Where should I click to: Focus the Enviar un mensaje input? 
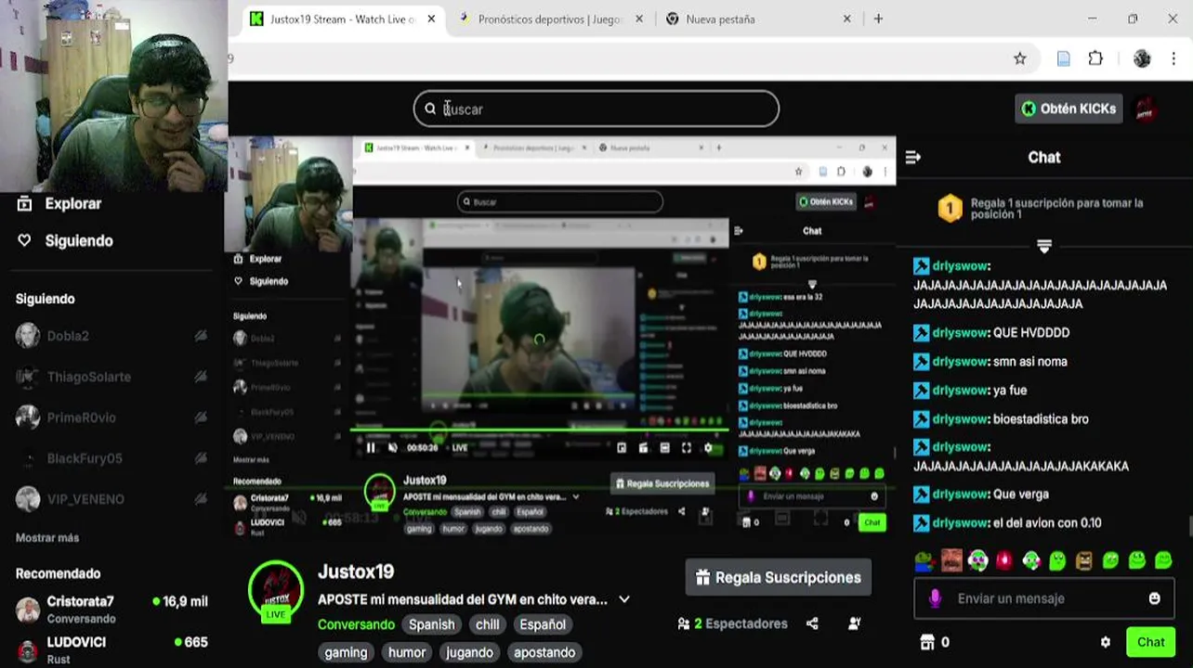point(1043,598)
